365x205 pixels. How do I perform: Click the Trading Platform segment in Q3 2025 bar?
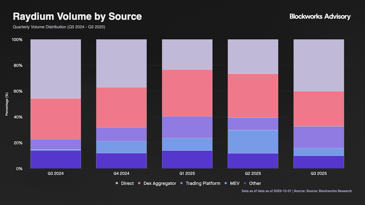tap(319, 137)
